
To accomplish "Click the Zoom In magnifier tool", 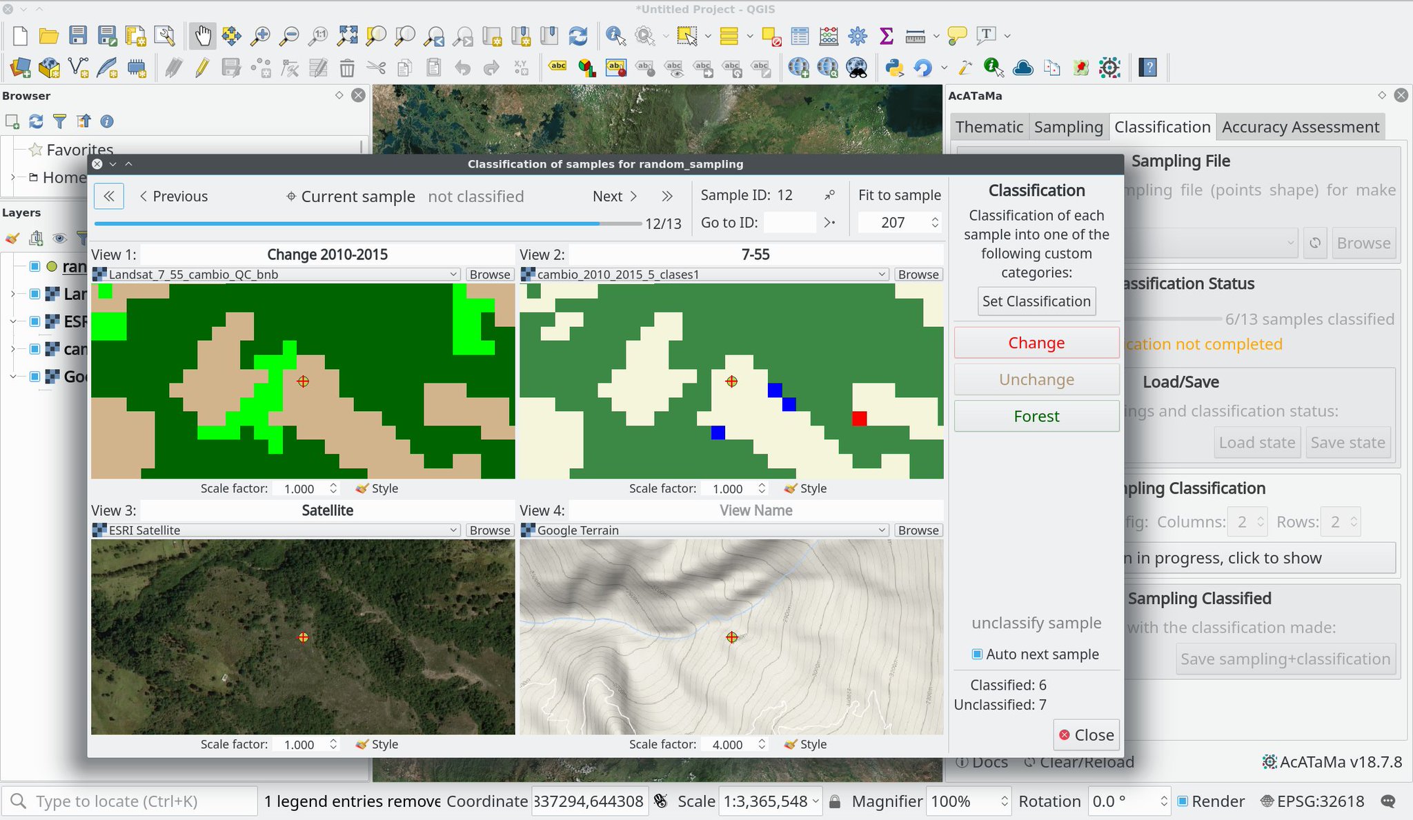I will pyautogui.click(x=260, y=36).
